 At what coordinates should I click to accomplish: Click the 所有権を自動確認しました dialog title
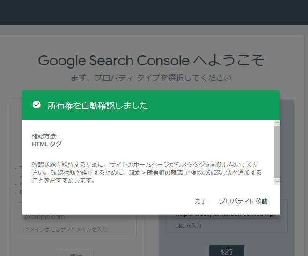coord(97,106)
